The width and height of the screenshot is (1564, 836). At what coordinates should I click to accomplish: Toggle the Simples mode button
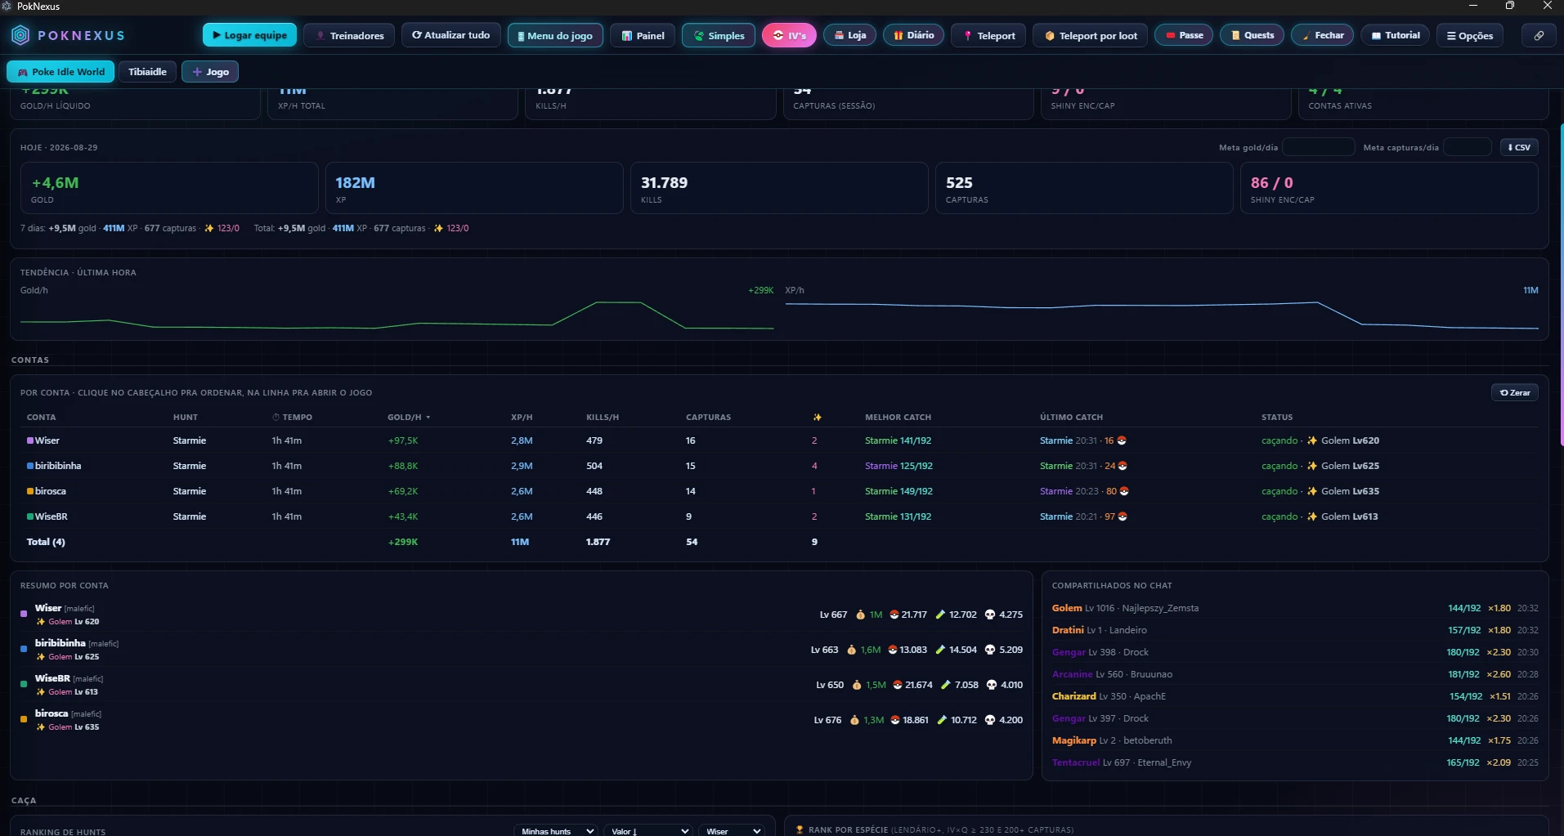(719, 35)
